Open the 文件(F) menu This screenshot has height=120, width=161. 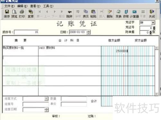[9, 6]
